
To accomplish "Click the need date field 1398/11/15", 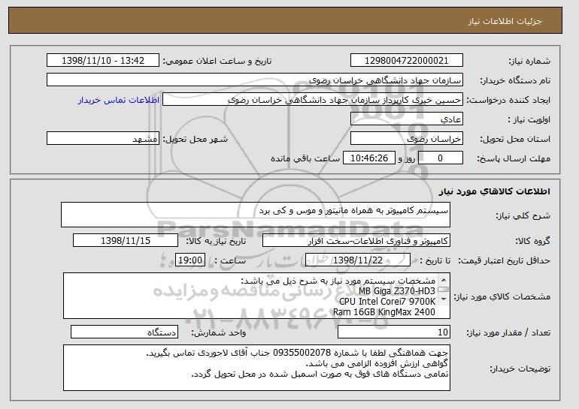I will (x=126, y=241).
